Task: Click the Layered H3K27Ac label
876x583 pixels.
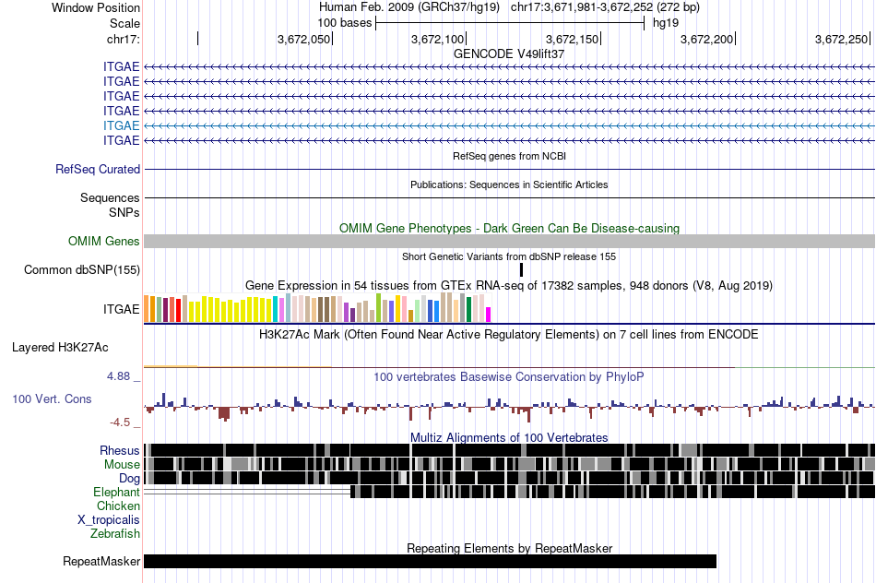Action: [60, 347]
